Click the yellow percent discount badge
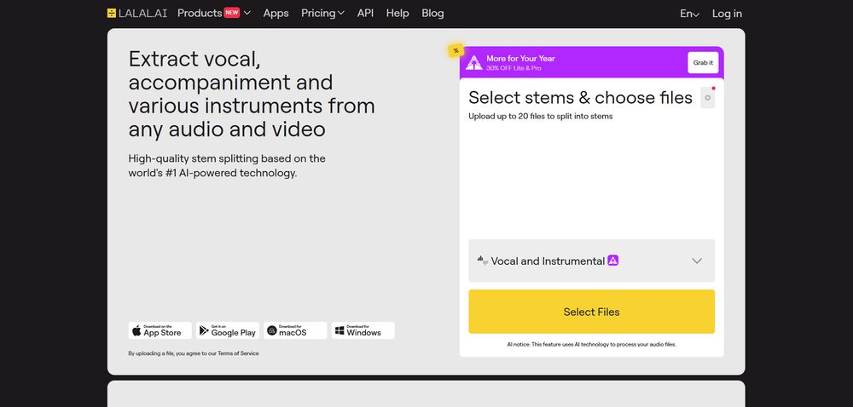853x407 pixels. pos(456,51)
